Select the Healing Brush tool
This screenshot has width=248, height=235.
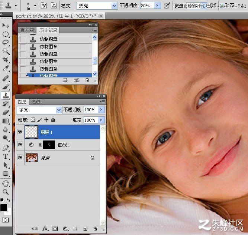pyautogui.click(x=6, y=78)
